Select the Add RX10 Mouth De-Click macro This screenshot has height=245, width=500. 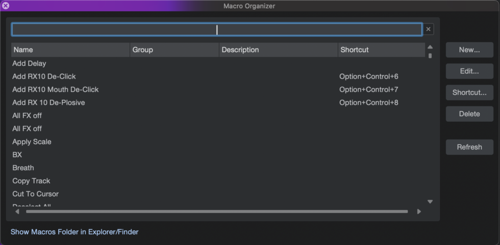pyautogui.click(x=218, y=90)
